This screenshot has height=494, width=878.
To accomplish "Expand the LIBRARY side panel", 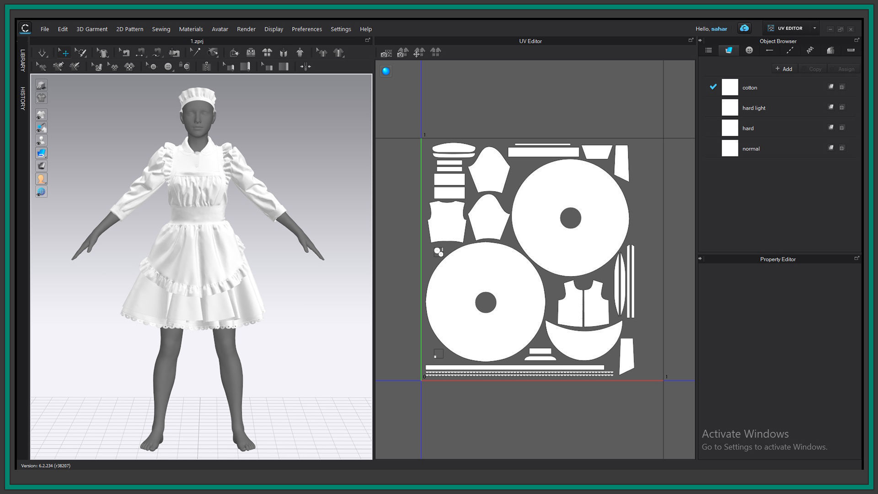I will pos(22,60).
